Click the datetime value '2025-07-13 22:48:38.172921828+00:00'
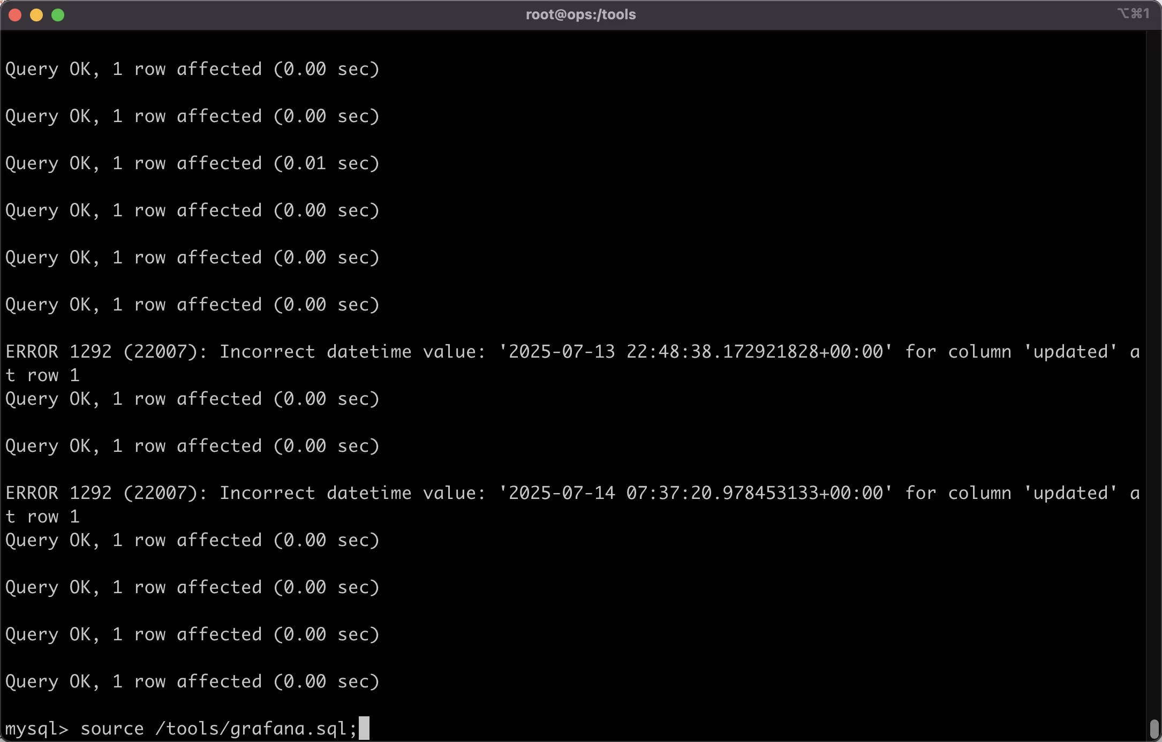This screenshot has width=1162, height=742. [x=696, y=352]
